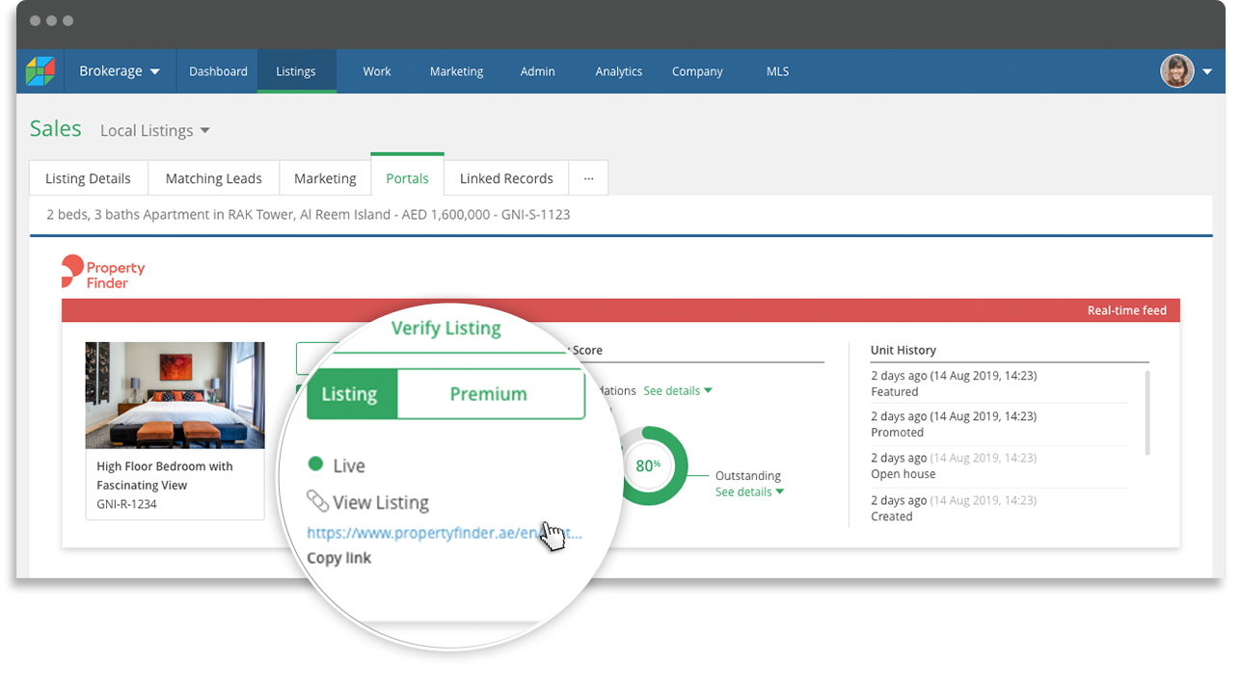Open the Analytics menu
Screen dimensions: 1241x689
(x=619, y=71)
